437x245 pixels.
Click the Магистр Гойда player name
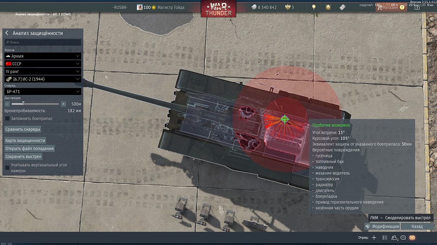coord(171,7)
